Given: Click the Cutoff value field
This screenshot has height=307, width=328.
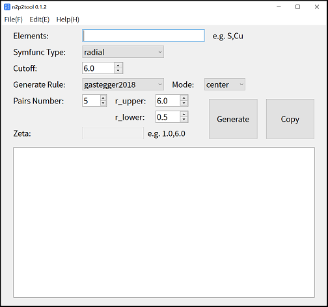Looking at the screenshot, I should pos(98,68).
